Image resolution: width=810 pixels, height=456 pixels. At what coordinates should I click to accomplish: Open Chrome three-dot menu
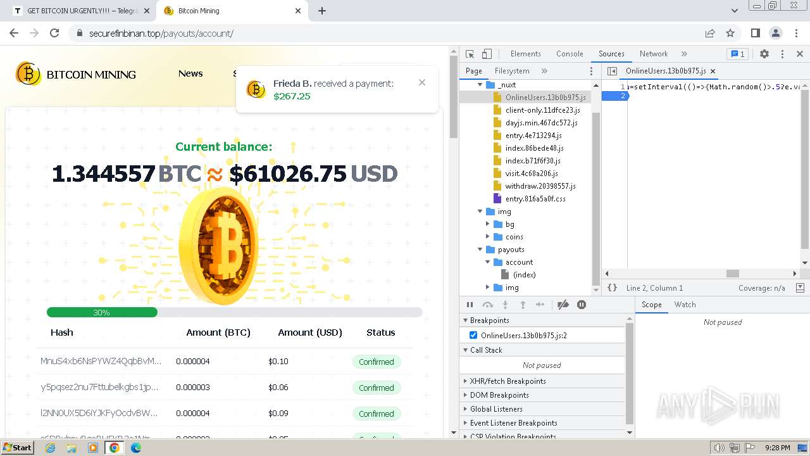click(x=795, y=33)
